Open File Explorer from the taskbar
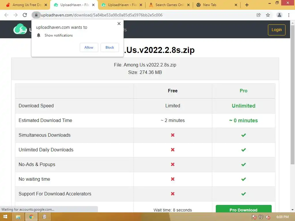The image size is (295, 221). coord(18,217)
